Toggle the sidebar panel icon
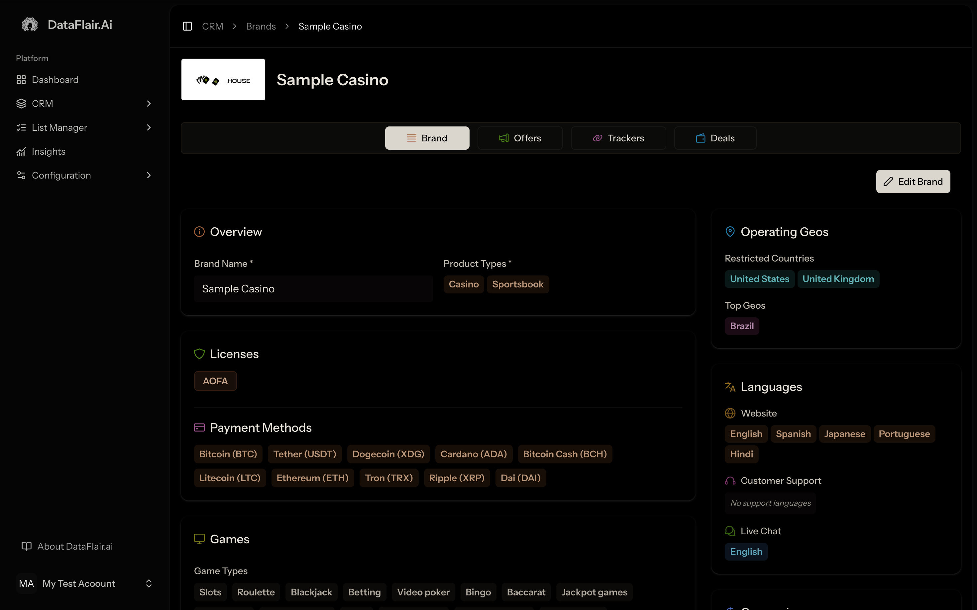 [187, 26]
